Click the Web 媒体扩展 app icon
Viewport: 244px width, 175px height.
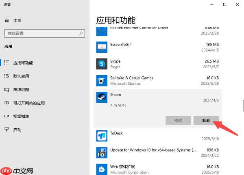[x=102, y=169]
